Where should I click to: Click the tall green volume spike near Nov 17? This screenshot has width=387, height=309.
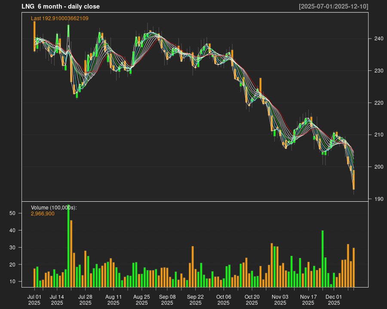click(x=322, y=257)
